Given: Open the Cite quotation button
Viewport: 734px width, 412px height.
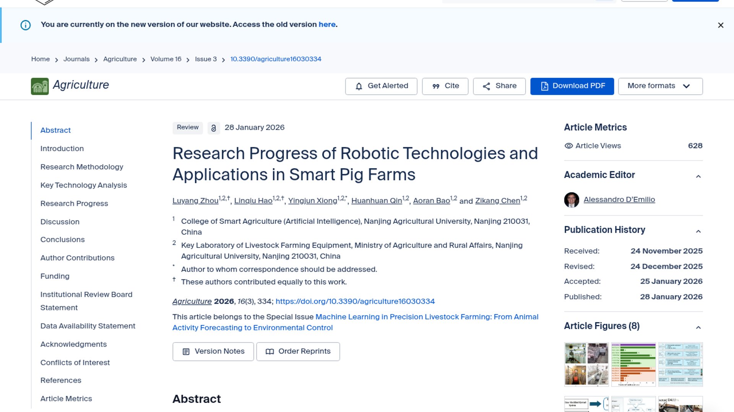Looking at the screenshot, I should [x=445, y=86].
